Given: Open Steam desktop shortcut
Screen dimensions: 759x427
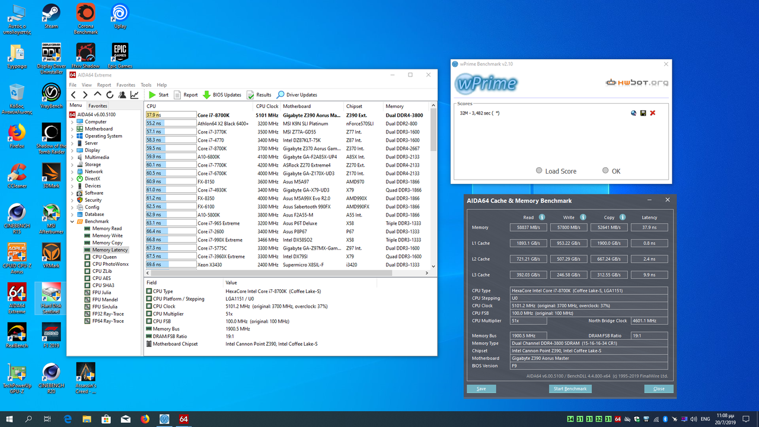Looking at the screenshot, I should (51, 16).
